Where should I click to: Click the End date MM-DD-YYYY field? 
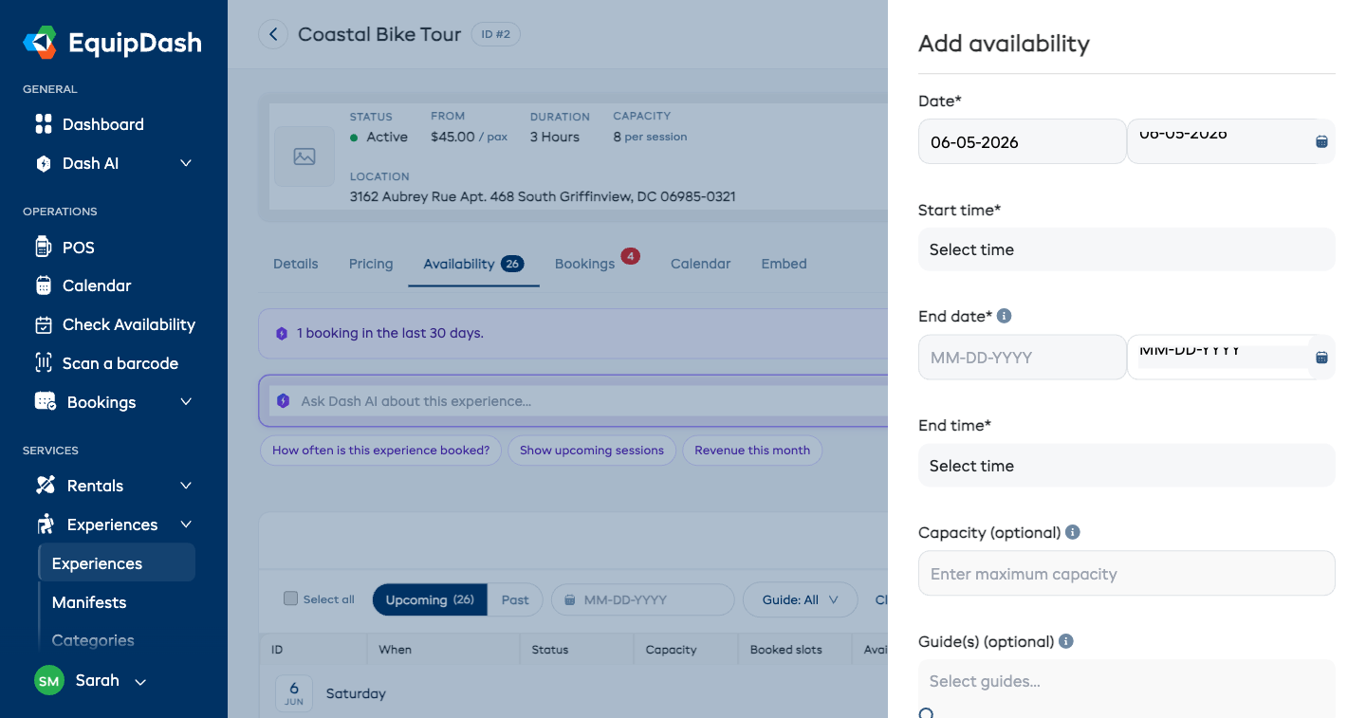(x=1023, y=358)
